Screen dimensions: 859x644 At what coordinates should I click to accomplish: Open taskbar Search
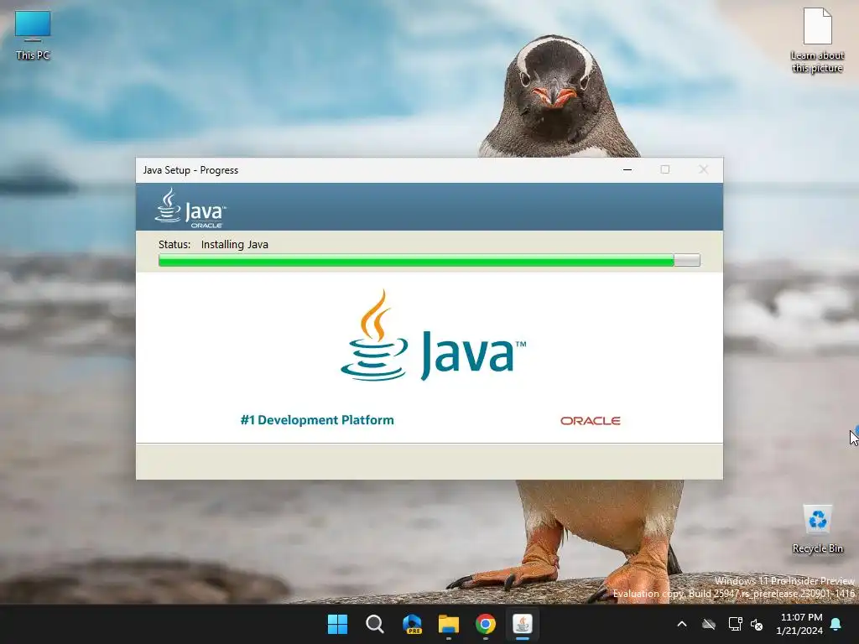click(x=375, y=624)
